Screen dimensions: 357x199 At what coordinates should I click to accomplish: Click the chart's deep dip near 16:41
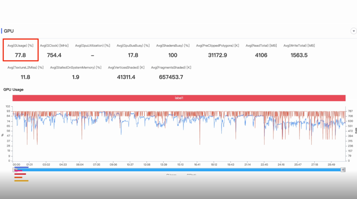pos(200,144)
